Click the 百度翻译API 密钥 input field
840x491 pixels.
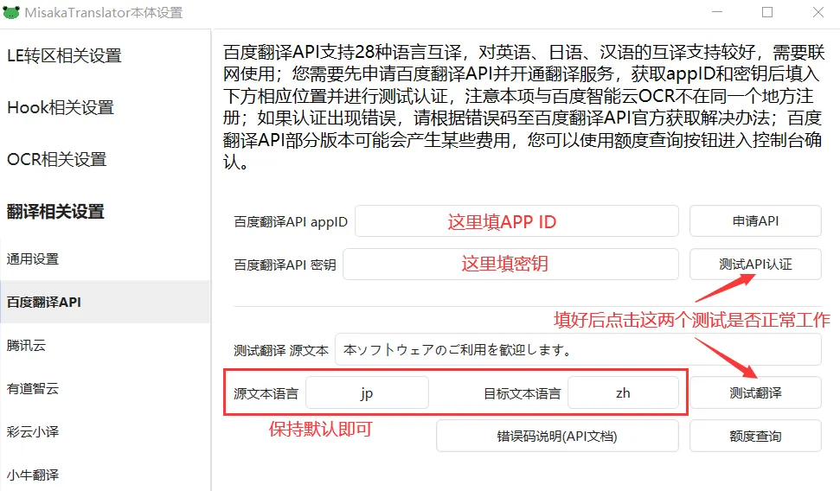point(510,265)
